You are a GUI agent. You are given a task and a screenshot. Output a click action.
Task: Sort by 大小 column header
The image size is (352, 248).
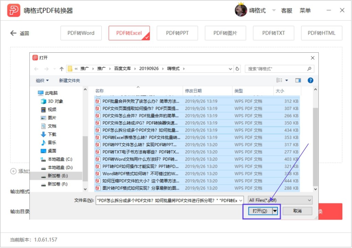tap(287, 91)
